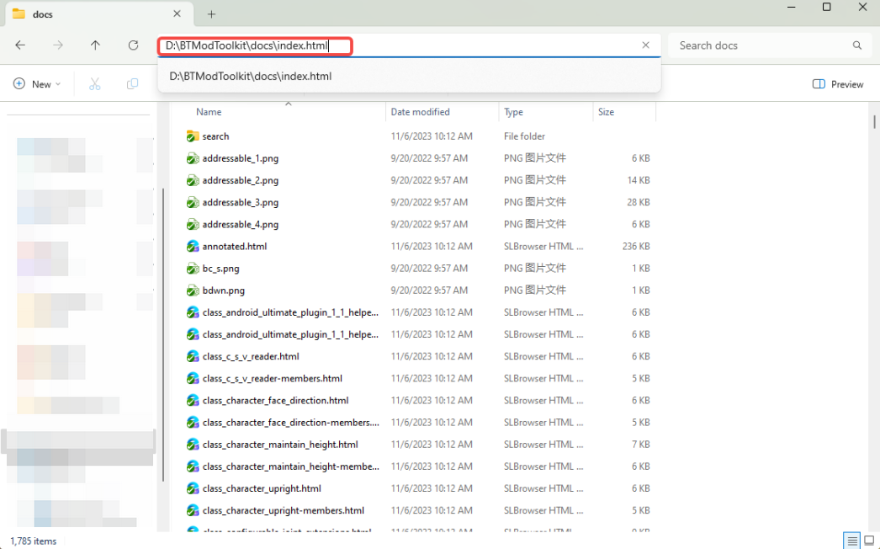Click class_character_face_direction.html file icon
The width and height of the screenshot is (880, 549).
coord(193,400)
